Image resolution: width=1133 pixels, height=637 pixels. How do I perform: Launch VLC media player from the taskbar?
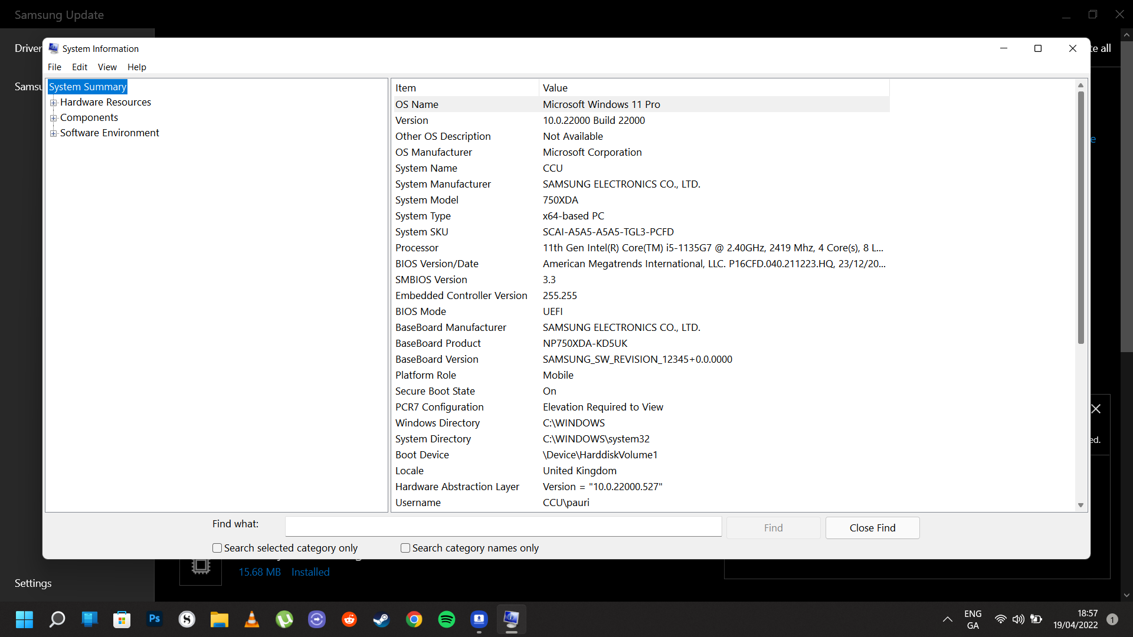tap(252, 619)
